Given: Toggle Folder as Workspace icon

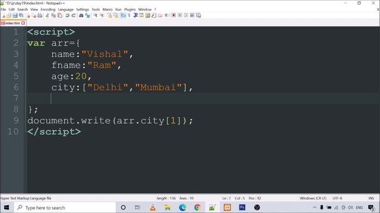Looking at the screenshot, I should [x=160, y=15].
